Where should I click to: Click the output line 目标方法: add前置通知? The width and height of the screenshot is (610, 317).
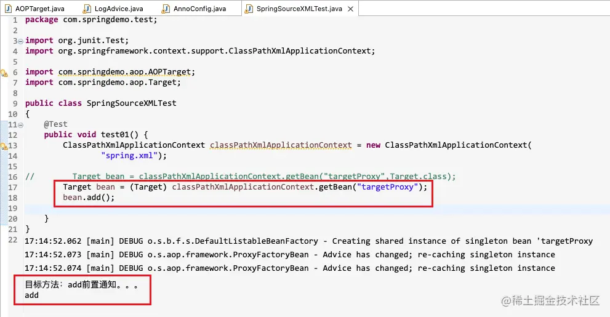81,285
